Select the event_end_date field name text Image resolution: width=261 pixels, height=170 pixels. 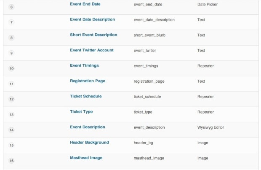148,5
